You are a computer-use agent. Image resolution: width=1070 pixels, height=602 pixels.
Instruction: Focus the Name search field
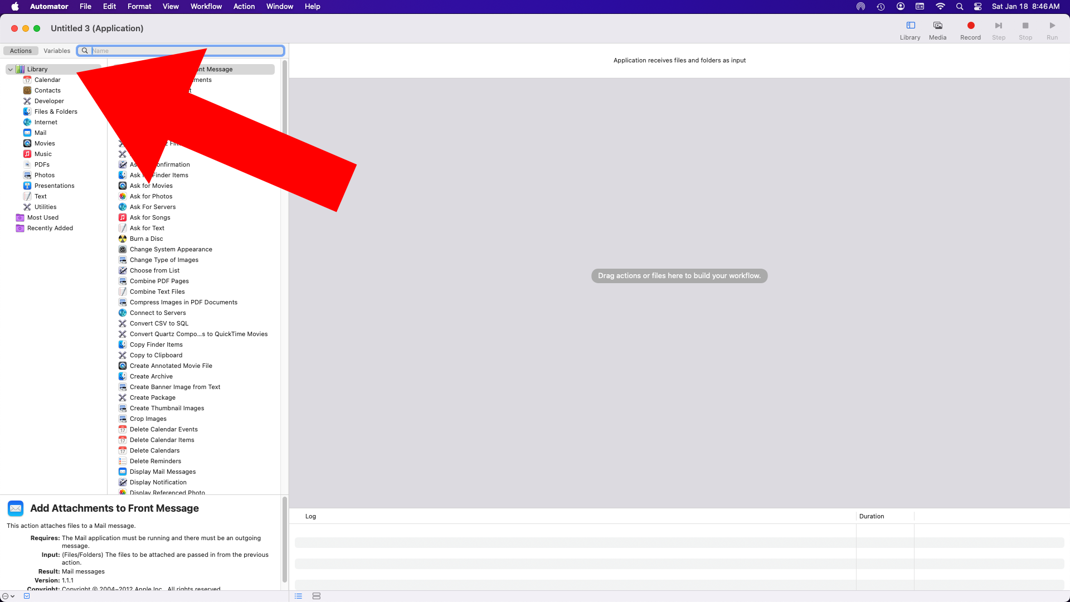tap(181, 51)
